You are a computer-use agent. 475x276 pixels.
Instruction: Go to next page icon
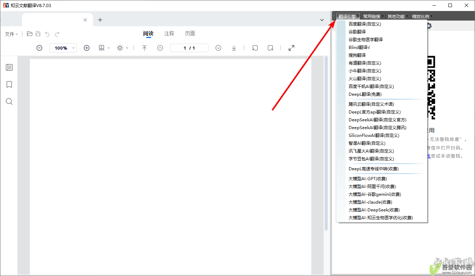click(218, 48)
